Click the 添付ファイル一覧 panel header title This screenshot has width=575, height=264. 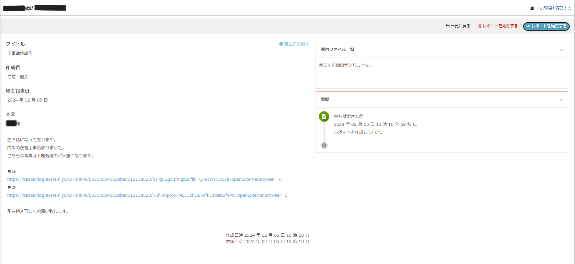(x=337, y=50)
